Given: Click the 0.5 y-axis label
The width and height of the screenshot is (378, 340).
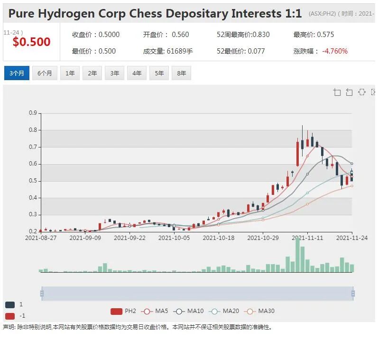Looking at the screenshot, I should (x=33, y=181).
